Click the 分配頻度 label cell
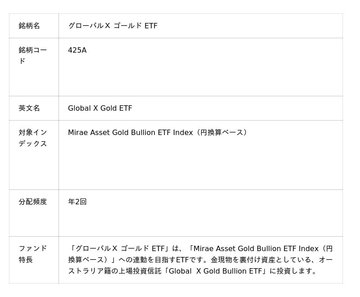 click(32, 202)
